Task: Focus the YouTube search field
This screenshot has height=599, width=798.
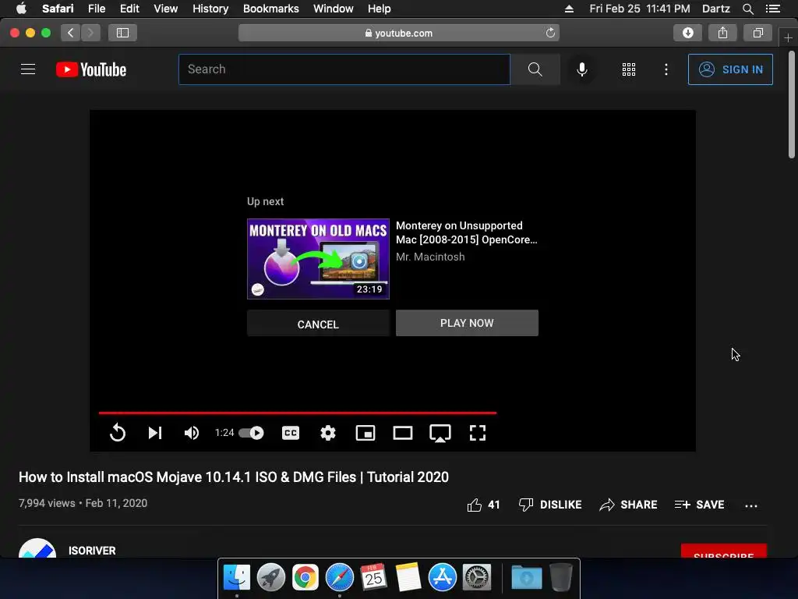Action: point(344,69)
